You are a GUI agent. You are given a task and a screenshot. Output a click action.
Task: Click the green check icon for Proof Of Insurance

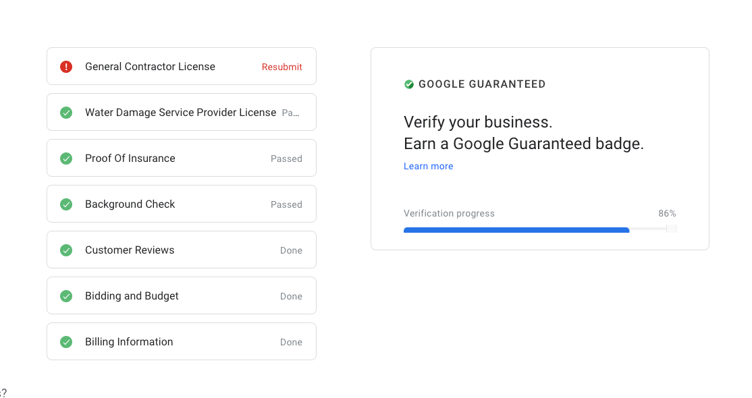click(66, 159)
